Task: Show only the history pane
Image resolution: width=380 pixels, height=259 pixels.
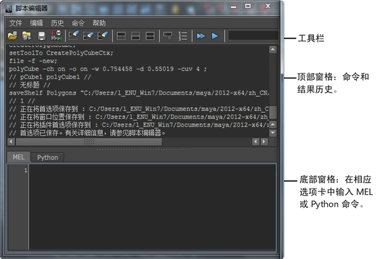Action: tap(121, 36)
